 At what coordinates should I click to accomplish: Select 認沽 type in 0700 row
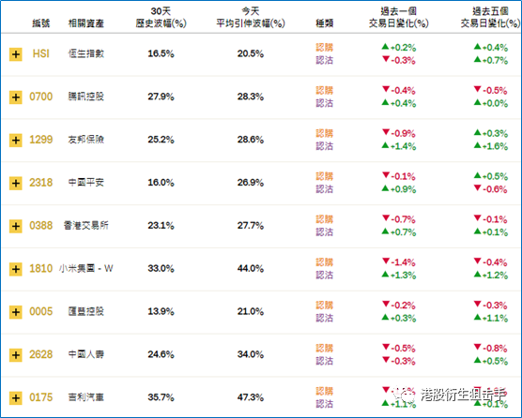(x=325, y=103)
